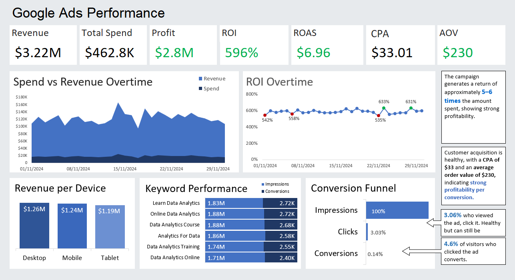Click the 596% ROI KPI value
This screenshot has width=515, height=280.
(x=242, y=52)
